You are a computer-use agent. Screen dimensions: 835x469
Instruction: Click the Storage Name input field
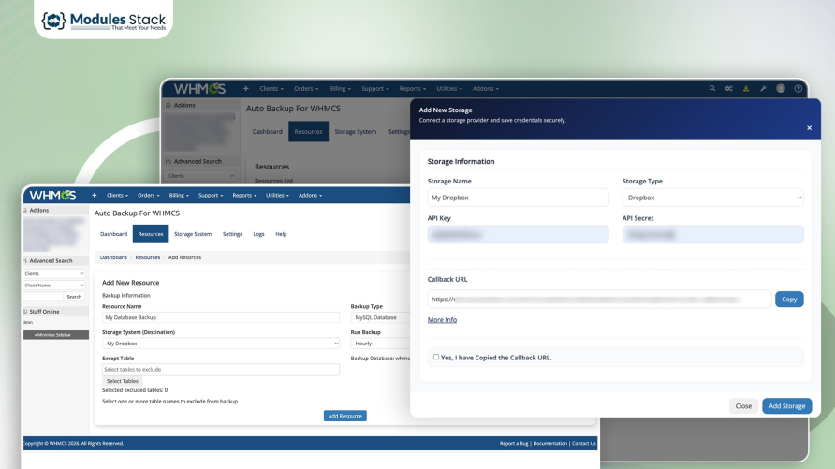[x=518, y=198]
